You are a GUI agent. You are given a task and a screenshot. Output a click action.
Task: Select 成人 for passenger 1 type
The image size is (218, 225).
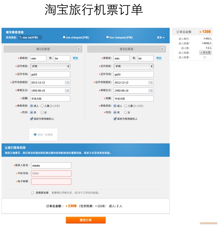click(31, 106)
